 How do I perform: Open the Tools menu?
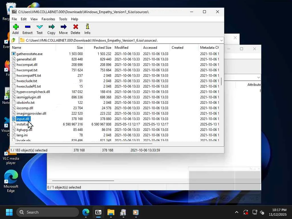[63, 19]
